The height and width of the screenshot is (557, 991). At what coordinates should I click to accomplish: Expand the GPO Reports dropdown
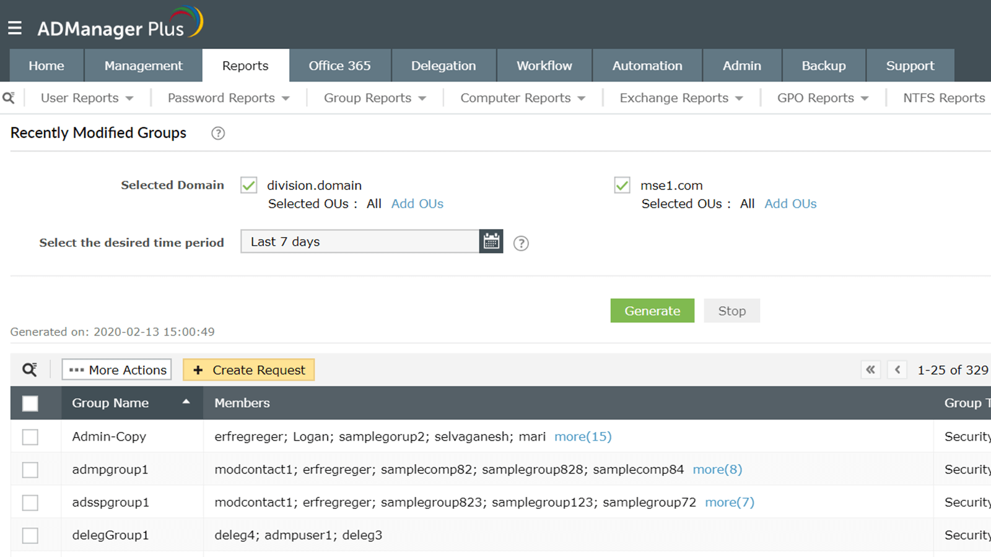[x=823, y=98]
